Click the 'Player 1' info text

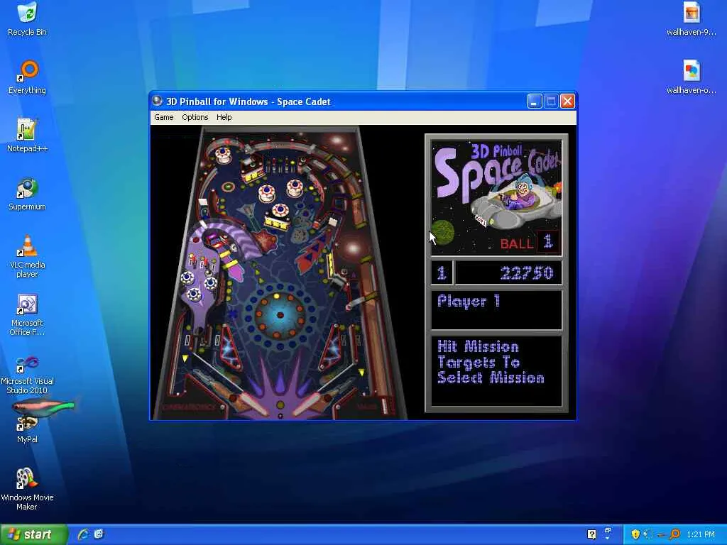(x=469, y=302)
